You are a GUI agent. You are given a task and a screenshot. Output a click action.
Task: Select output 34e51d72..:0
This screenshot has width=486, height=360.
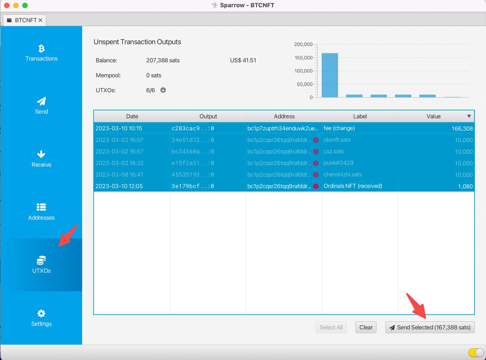point(193,140)
